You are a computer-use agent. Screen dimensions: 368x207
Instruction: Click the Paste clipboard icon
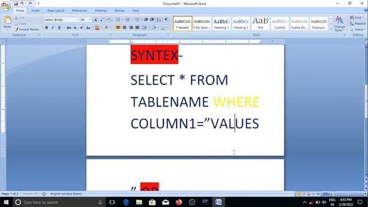pyautogui.click(x=7, y=20)
